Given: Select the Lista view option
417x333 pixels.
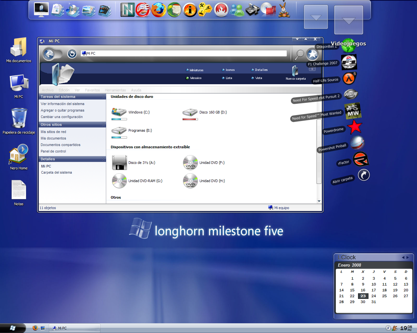Looking at the screenshot, I should [x=227, y=78].
